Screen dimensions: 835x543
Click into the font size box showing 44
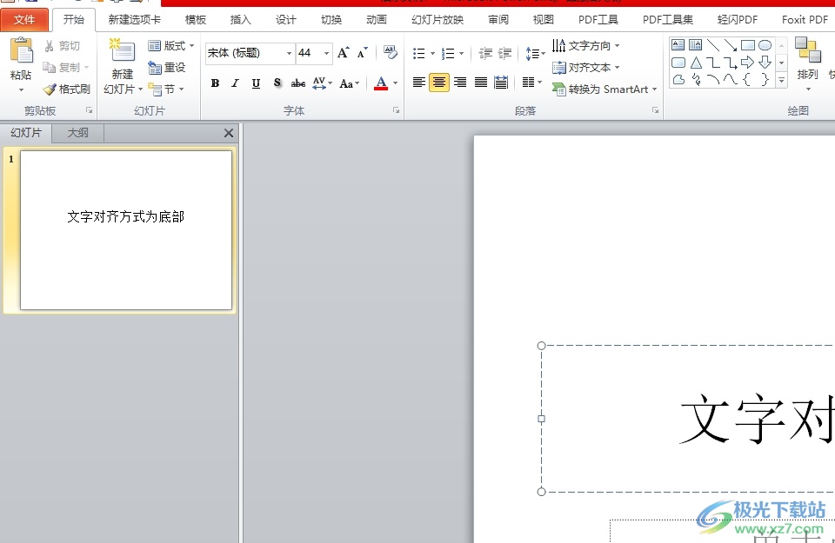[309, 53]
